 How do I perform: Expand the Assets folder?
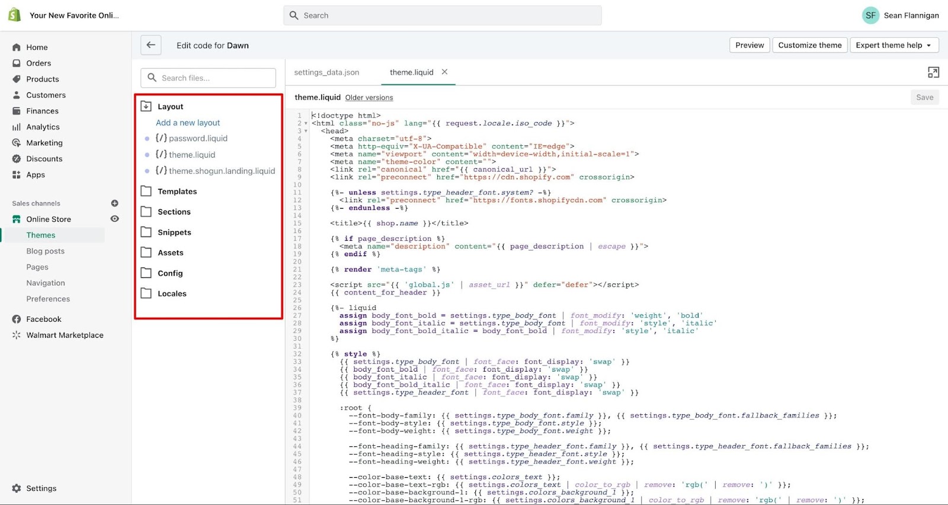coord(146,252)
